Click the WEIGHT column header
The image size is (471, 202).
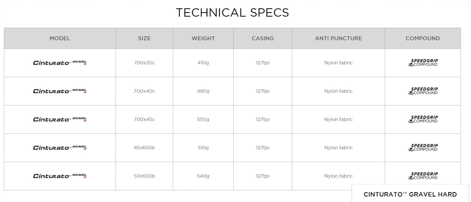click(203, 38)
